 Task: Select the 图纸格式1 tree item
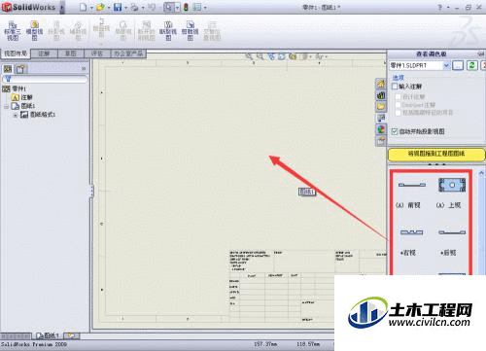tap(38, 115)
